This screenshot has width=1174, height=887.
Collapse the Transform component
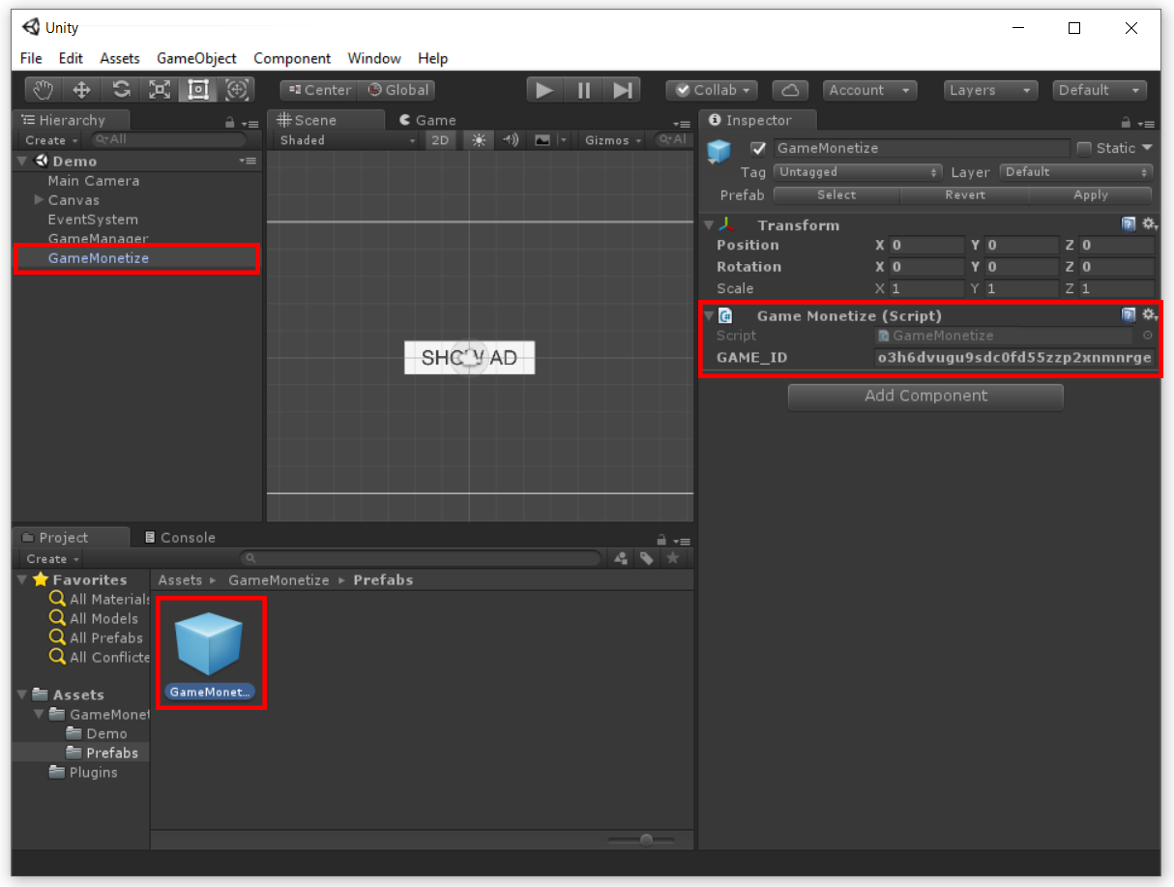click(x=709, y=225)
